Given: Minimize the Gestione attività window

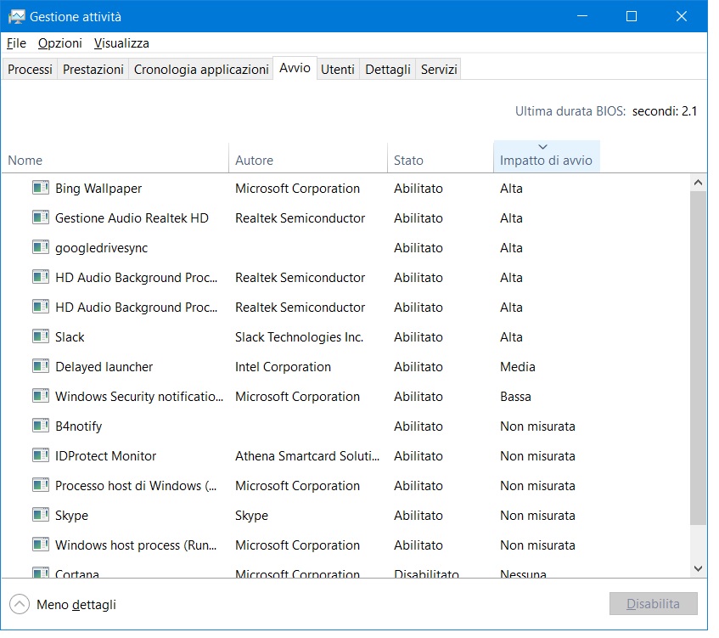Looking at the screenshot, I should [582, 16].
